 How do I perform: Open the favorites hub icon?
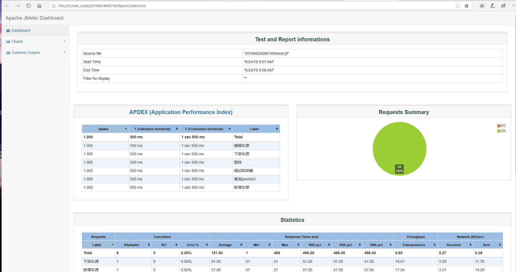coord(482,6)
